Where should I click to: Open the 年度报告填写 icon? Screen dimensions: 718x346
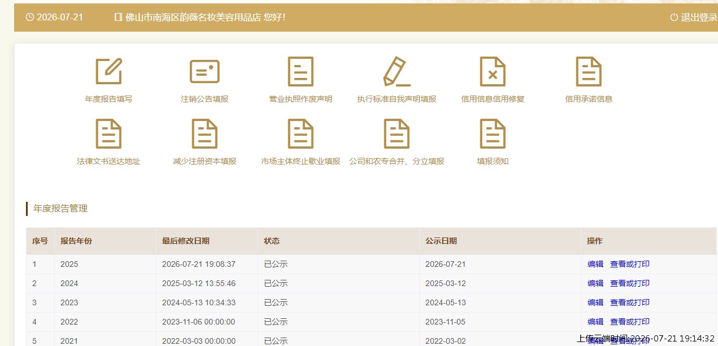pyautogui.click(x=108, y=71)
